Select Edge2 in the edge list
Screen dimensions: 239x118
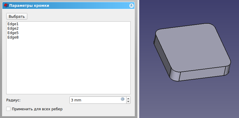point(13,28)
